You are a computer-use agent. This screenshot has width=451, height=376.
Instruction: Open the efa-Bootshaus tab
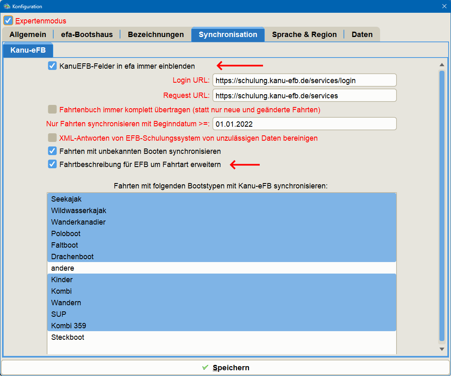[x=87, y=35]
